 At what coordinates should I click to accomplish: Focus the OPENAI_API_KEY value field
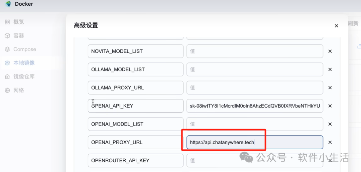(255, 106)
